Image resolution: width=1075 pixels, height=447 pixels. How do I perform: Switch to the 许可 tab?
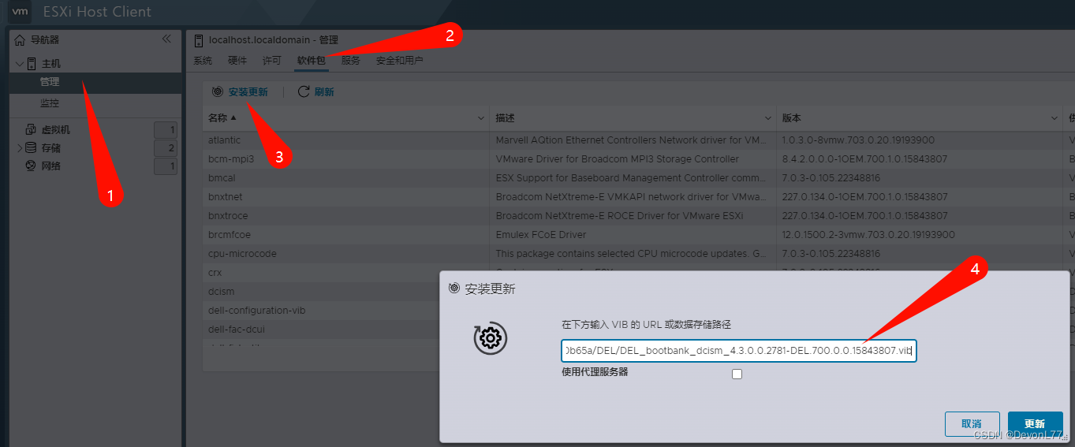click(x=272, y=61)
